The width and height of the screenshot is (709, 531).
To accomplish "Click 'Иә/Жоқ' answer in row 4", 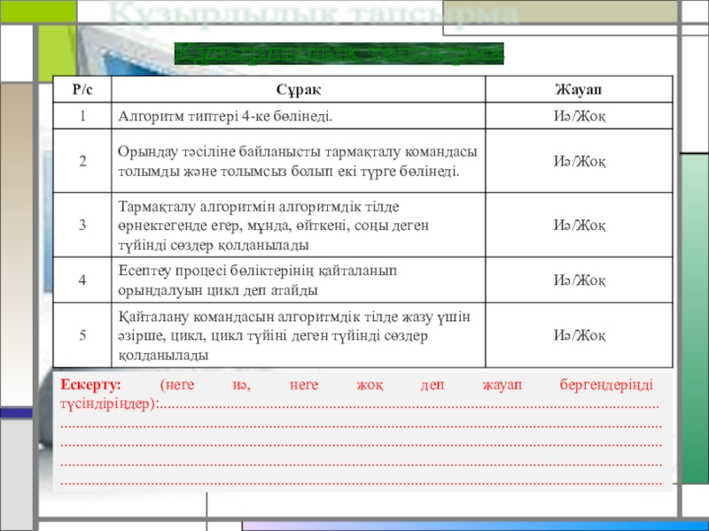I will pos(580,281).
